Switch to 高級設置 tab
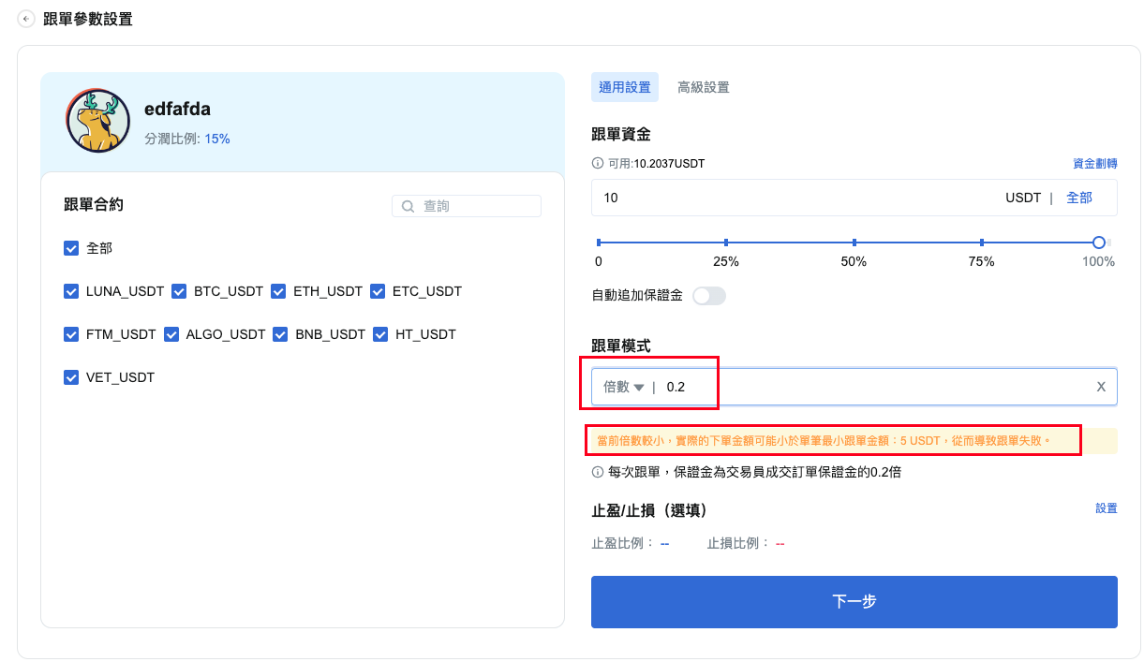Screen dimensions: 1144x662 704,87
